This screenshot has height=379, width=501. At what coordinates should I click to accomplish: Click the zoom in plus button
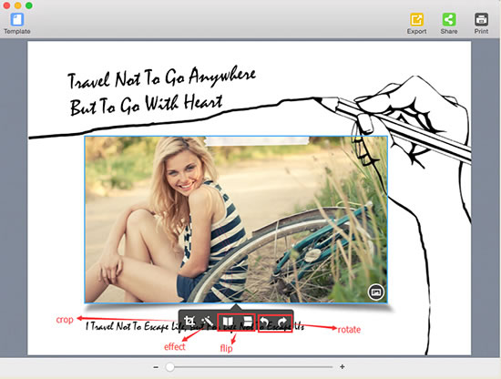coord(343,366)
